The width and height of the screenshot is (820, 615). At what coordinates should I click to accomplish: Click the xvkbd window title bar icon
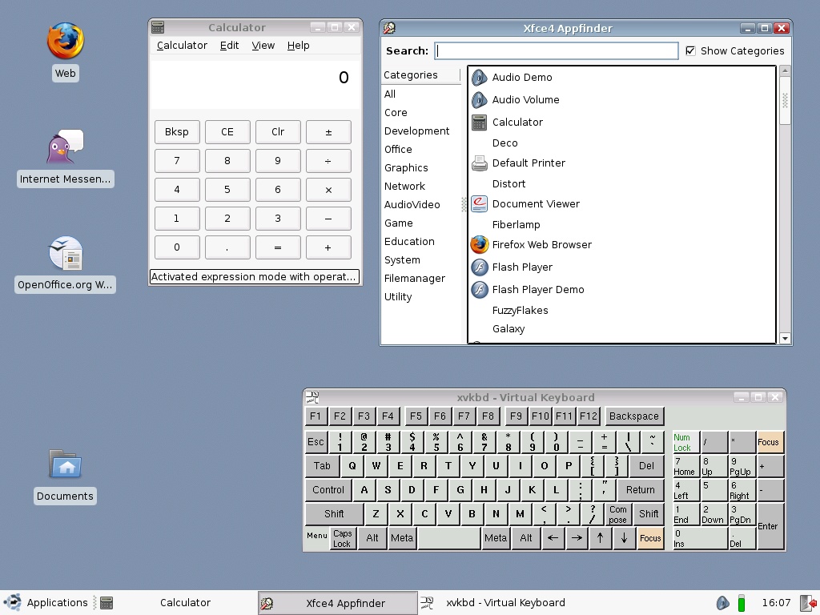pyautogui.click(x=312, y=397)
